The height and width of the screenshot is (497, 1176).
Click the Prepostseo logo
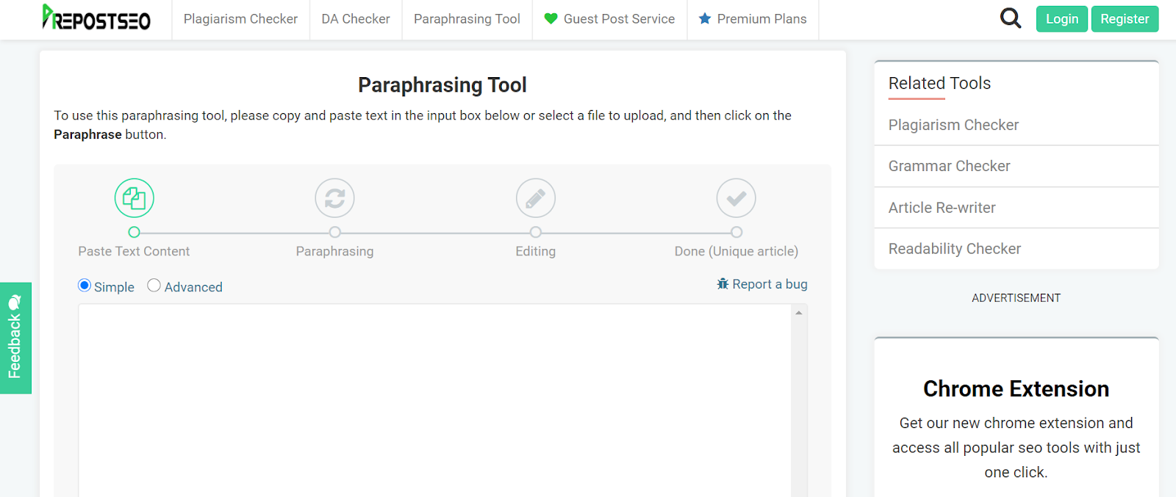pos(96,18)
